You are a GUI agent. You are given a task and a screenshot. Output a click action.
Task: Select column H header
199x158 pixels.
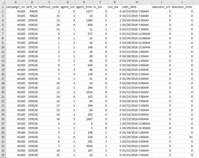[x=137, y=2]
